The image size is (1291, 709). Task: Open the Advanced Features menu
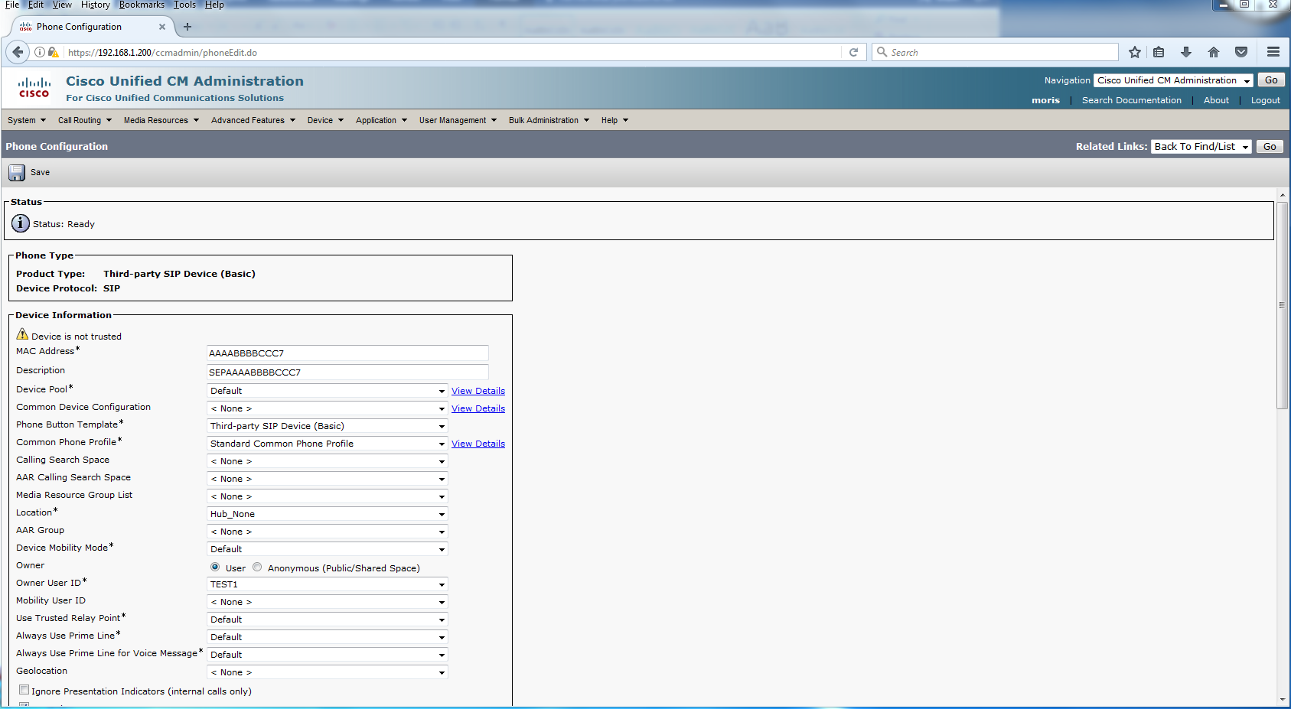click(253, 120)
